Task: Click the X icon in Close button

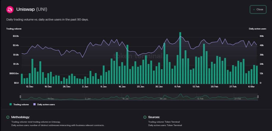Action: pos(254,9)
